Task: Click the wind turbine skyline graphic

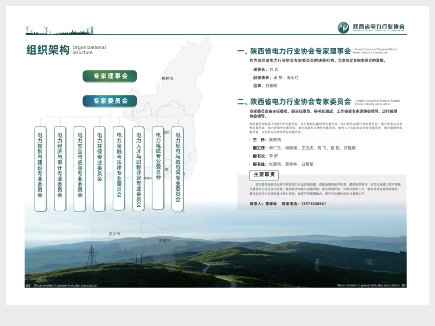Action: [60, 30]
